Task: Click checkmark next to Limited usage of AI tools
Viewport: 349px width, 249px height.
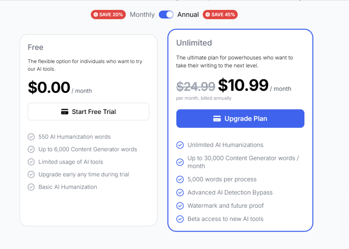Action: tap(31, 162)
